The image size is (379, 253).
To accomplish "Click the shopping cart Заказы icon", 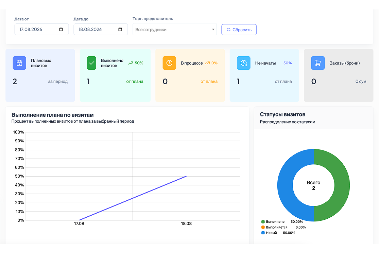I will (318, 63).
